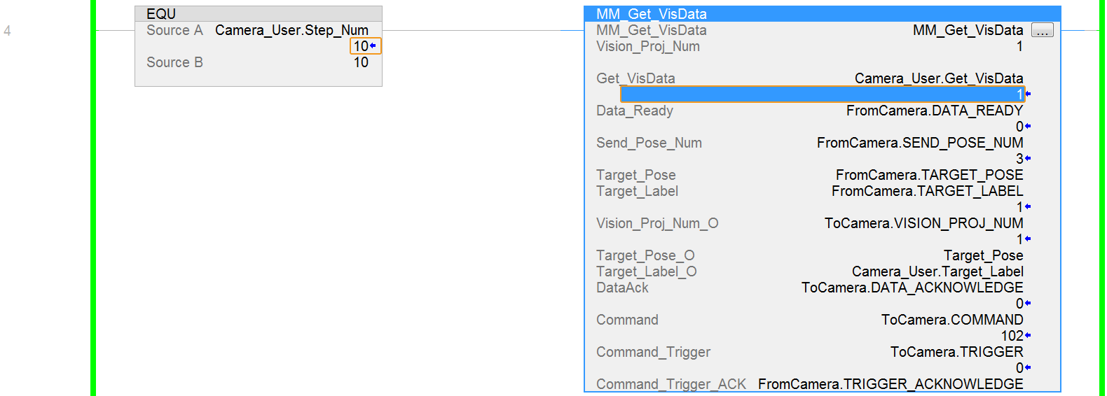Select the FromCamera.DATA_READY tag

click(934, 111)
